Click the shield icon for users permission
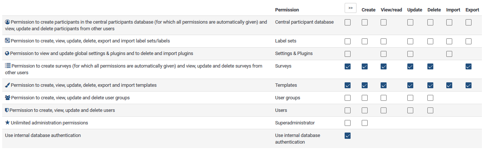 (x=7, y=110)
